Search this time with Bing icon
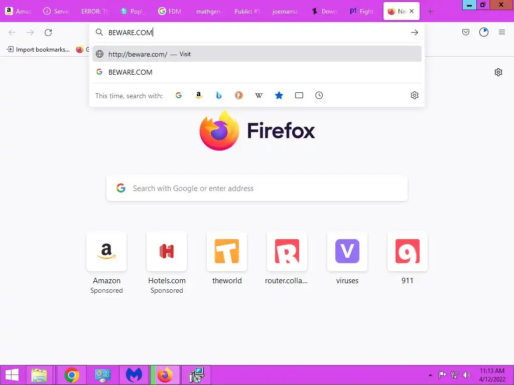This screenshot has width=514, height=385. pyautogui.click(x=219, y=95)
